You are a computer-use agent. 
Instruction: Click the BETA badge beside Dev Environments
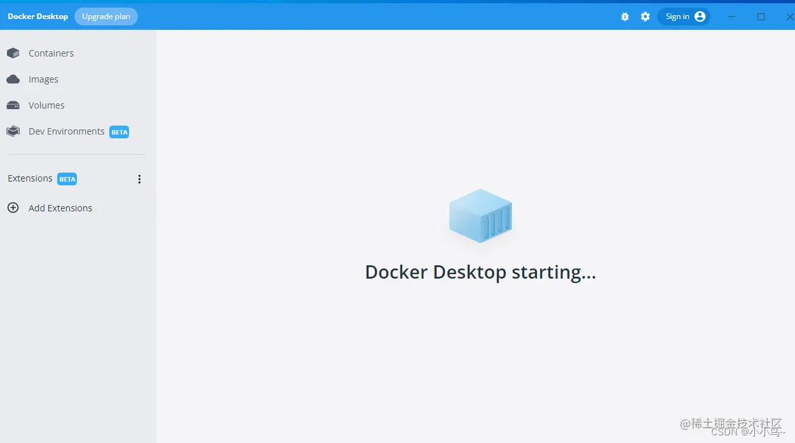(119, 132)
